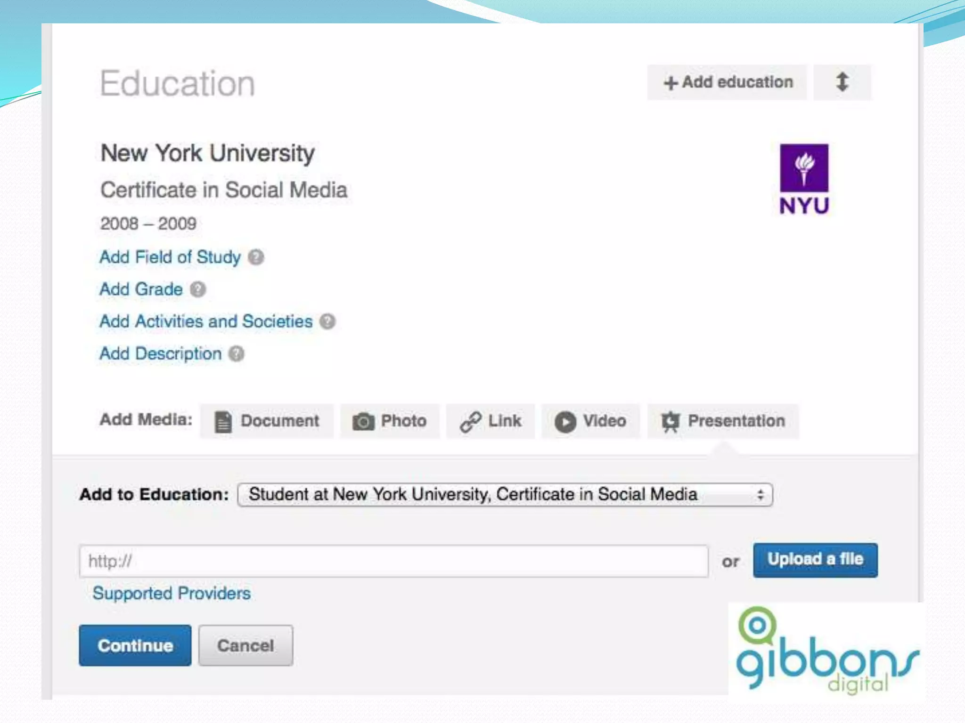The width and height of the screenshot is (965, 723).
Task: Click the http:// URL input field
Action: 393,561
